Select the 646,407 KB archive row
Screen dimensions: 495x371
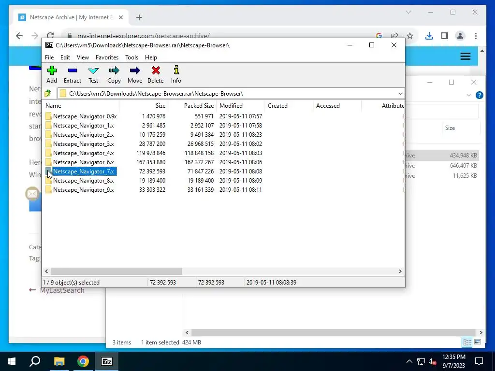[x=442, y=165]
